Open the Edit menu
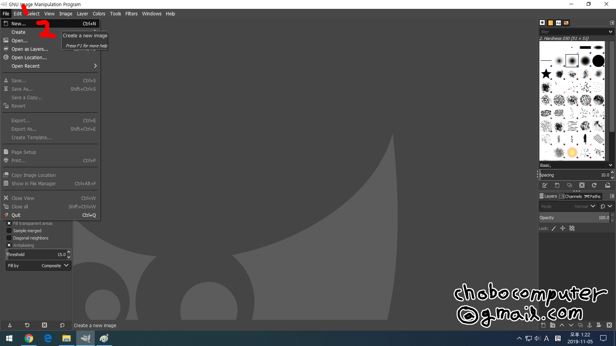The width and height of the screenshot is (616, 346). coord(18,13)
